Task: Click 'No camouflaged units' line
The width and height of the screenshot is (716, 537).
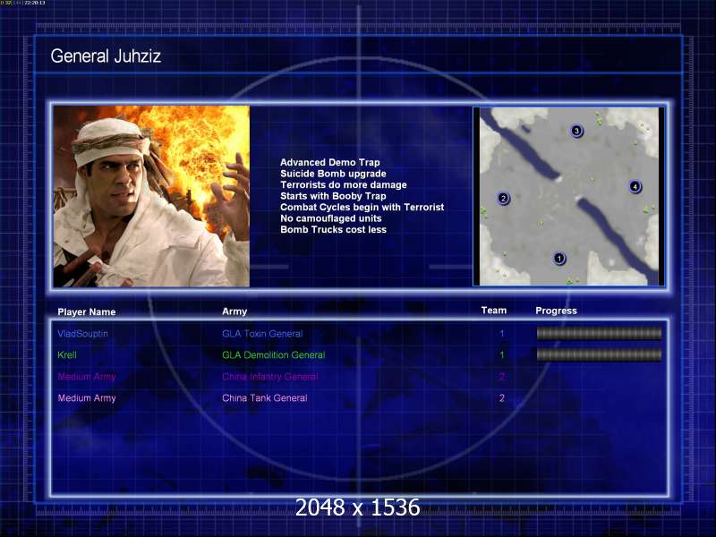Action: point(330,218)
